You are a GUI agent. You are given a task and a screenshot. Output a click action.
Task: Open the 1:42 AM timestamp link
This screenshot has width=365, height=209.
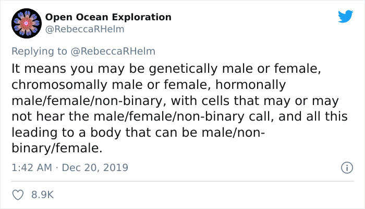(x=32, y=167)
